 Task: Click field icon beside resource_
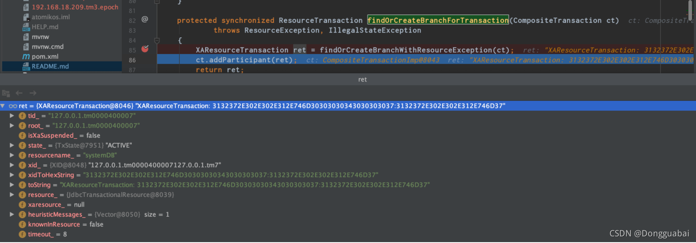(22, 195)
